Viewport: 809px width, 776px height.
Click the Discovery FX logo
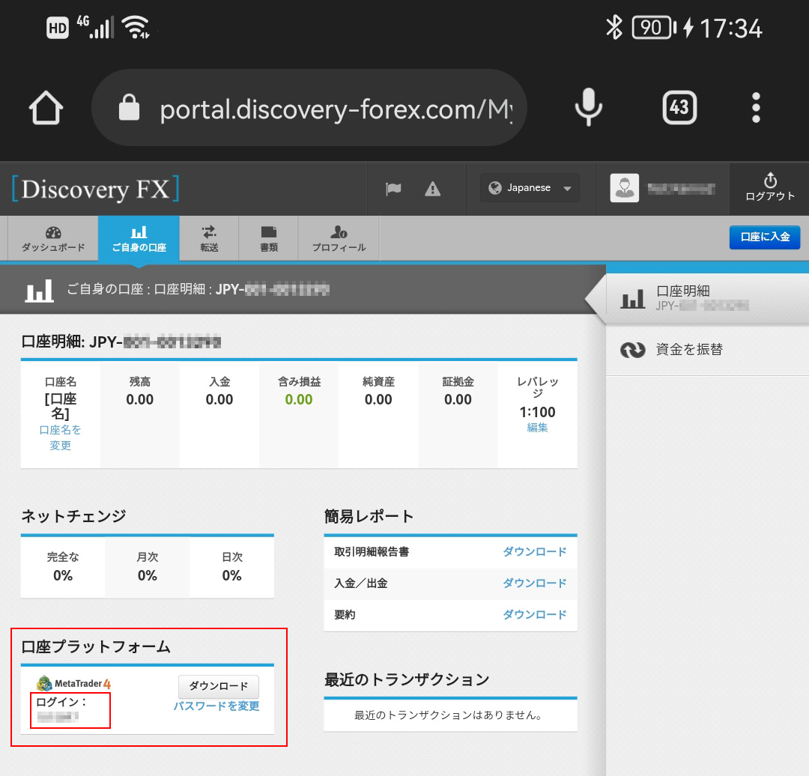tap(95, 189)
